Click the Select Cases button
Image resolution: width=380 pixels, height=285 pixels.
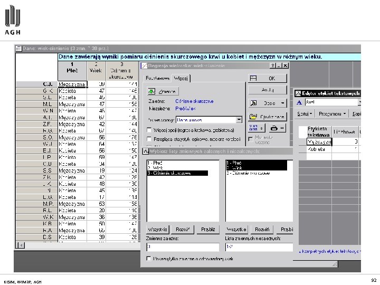pyautogui.click(x=257, y=128)
